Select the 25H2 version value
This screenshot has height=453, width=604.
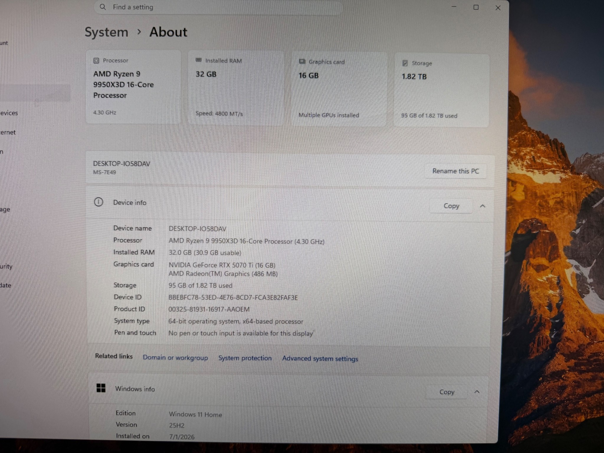pyautogui.click(x=177, y=425)
